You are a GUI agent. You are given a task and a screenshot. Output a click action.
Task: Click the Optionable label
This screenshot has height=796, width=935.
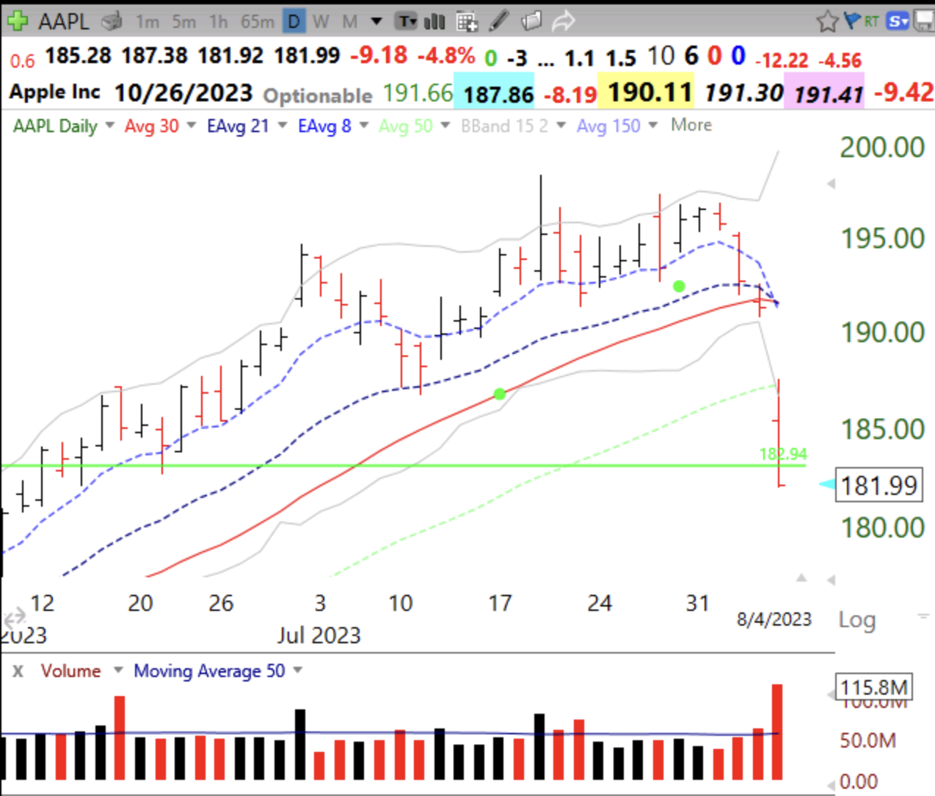click(318, 95)
